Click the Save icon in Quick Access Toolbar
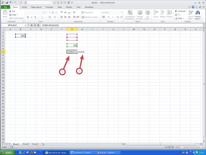The width and height of the screenshot is (206, 155). pyautogui.click(x=7, y=2)
